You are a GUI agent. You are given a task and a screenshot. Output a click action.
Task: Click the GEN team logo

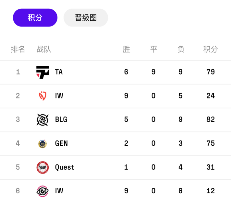43,144
